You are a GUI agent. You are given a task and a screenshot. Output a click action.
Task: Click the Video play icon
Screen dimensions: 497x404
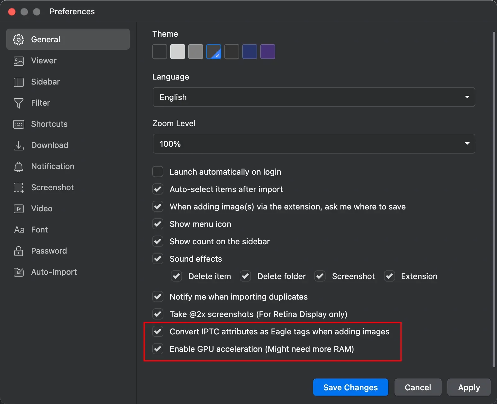click(x=19, y=209)
